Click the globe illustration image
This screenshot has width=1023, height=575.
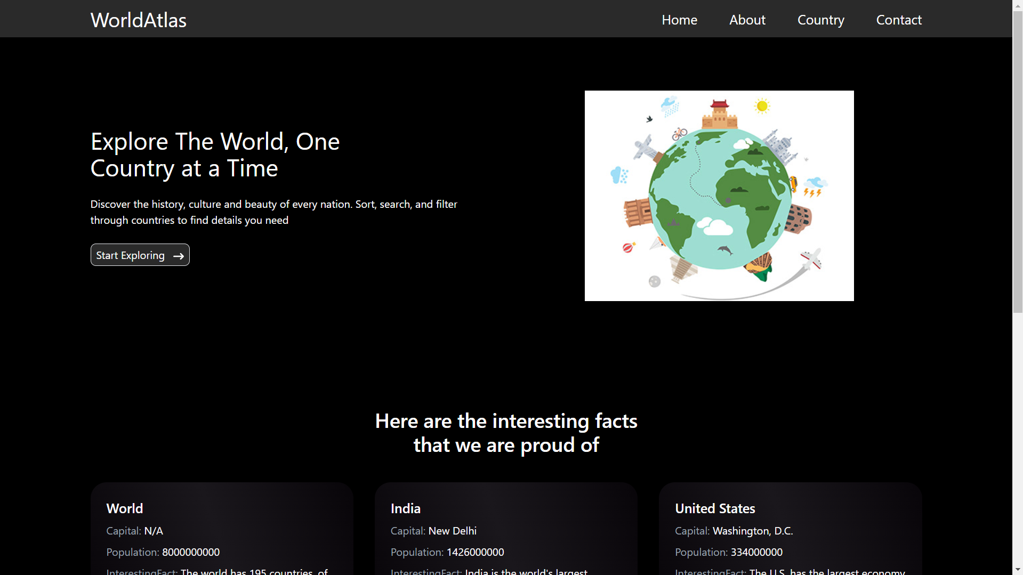click(719, 196)
